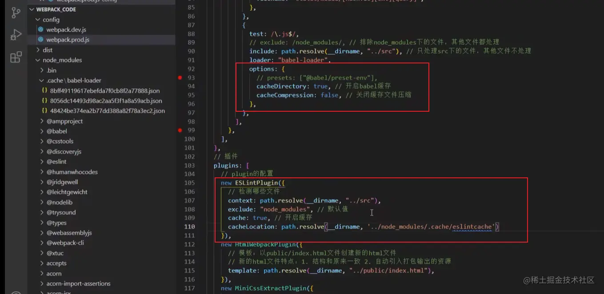The height and width of the screenshot is (294, 604).
Task: Expand the @discoveryjs folder
Action: (x=64, y=152)
